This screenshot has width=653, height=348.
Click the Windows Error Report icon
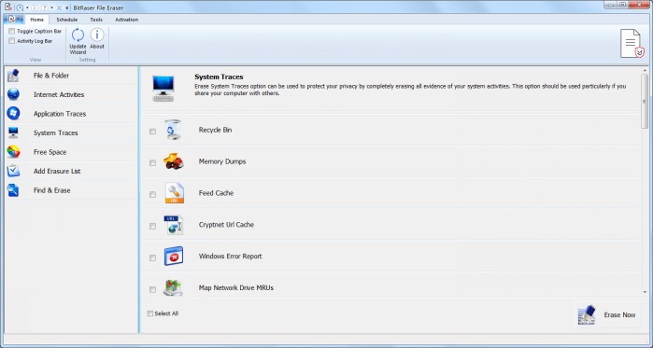point(174,257)
